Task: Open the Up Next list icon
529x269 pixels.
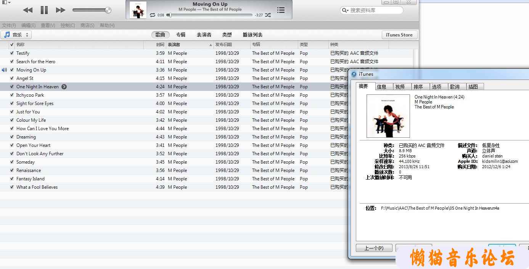Action: (281, 10)
